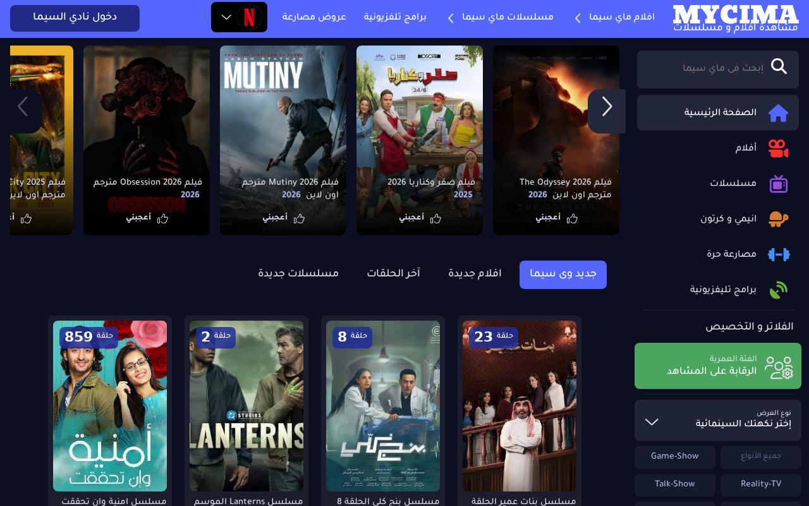The height and width of the screenshot is (506, 809).
Task: Click the search field إبحث فى ماي سيما
Action: coord(718,70)
